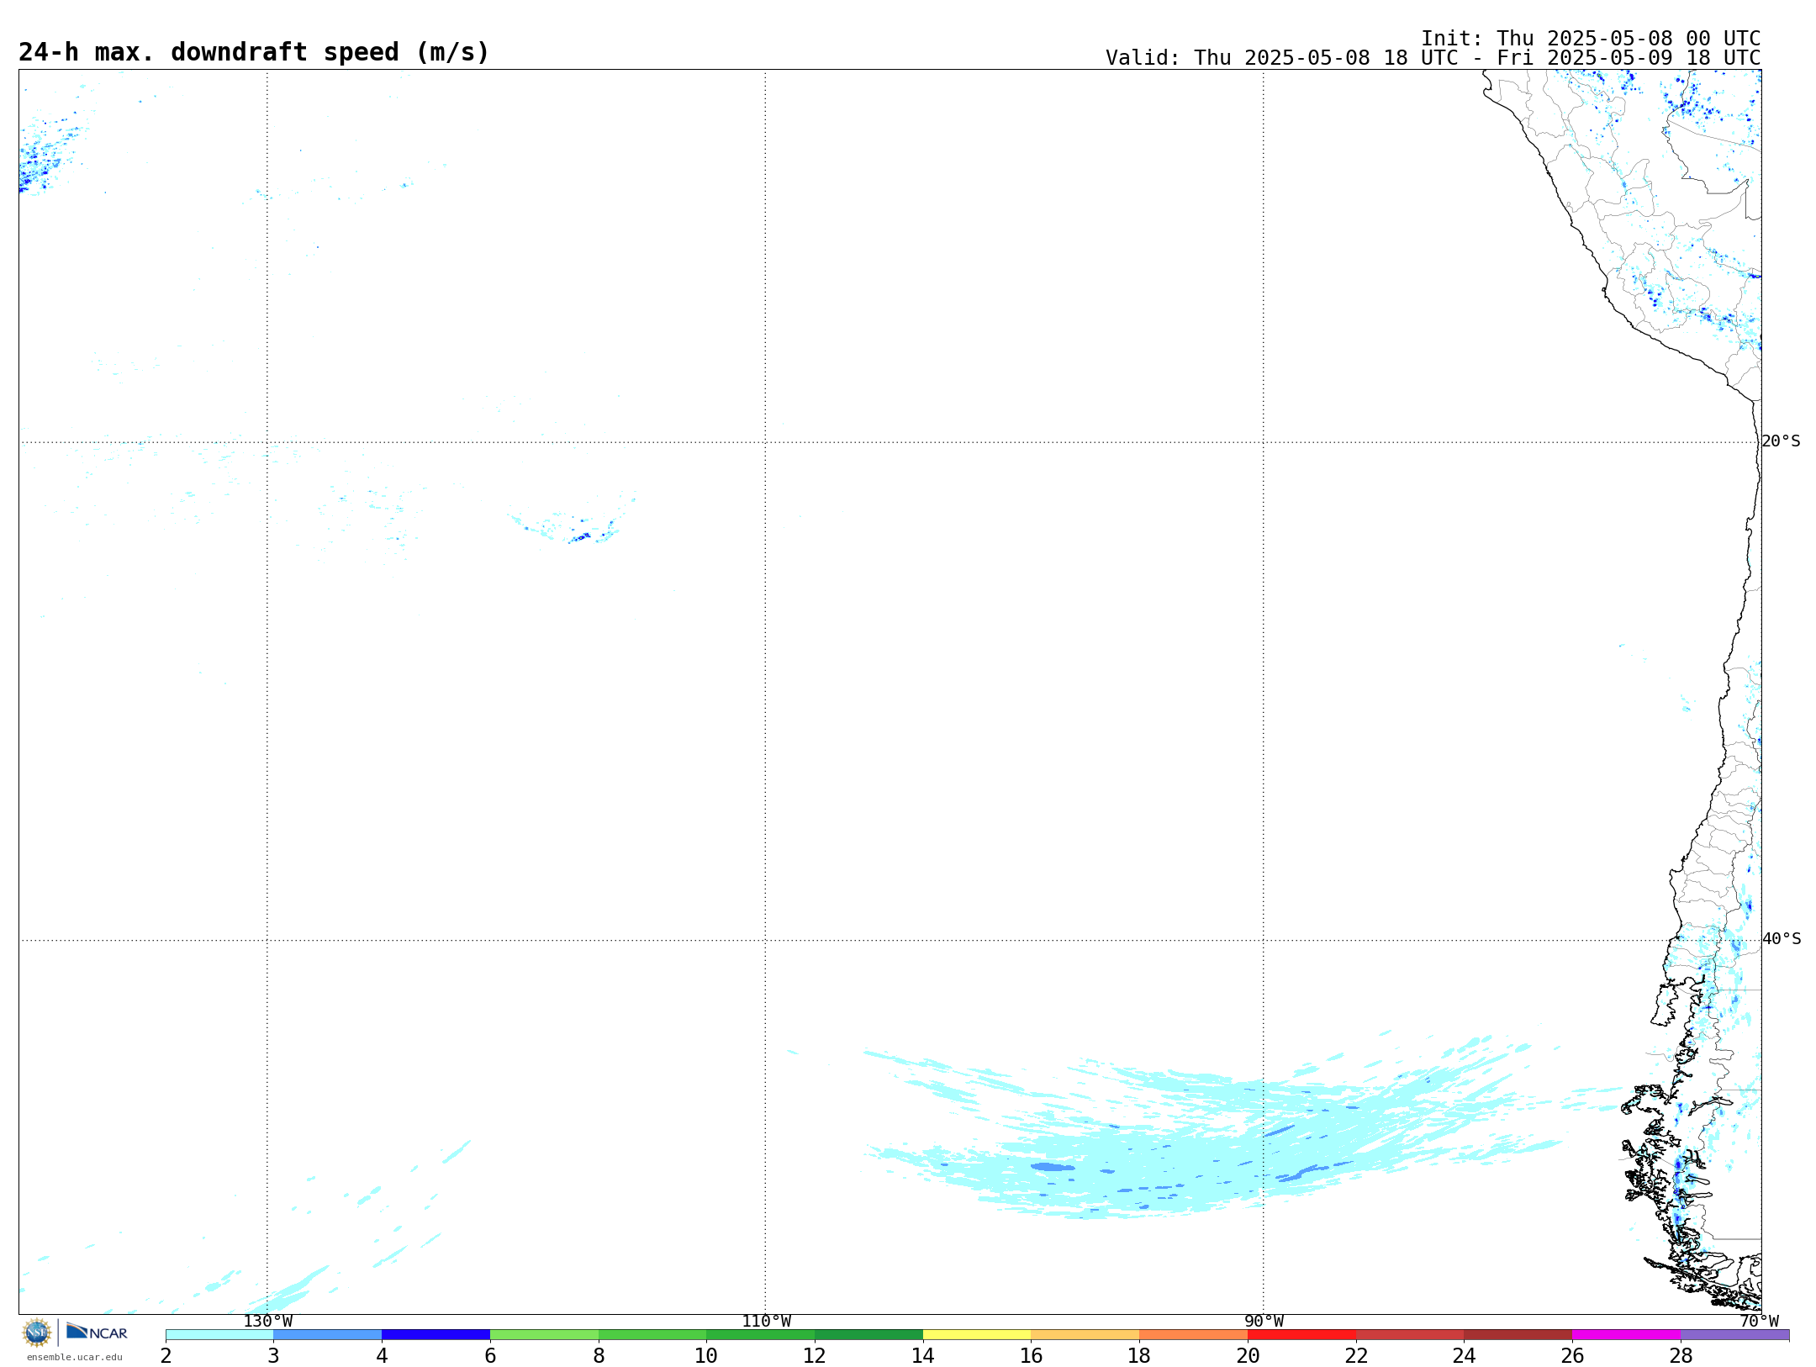Click the NCAR logo
1816x1367 pixels.
point(97,1332)
